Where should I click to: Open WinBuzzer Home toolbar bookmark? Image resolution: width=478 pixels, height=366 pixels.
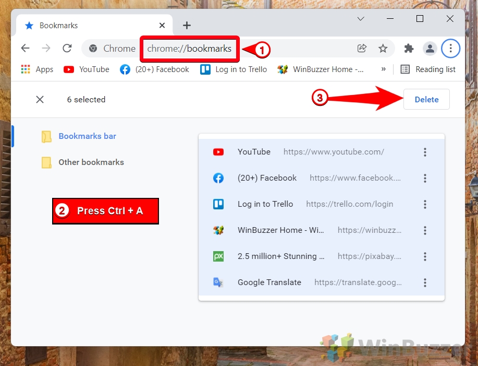(321, 69)
